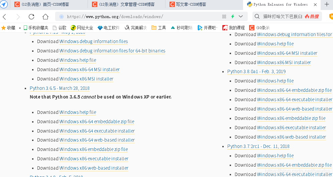Open the 电工软件 bookmark

point(109,28)
